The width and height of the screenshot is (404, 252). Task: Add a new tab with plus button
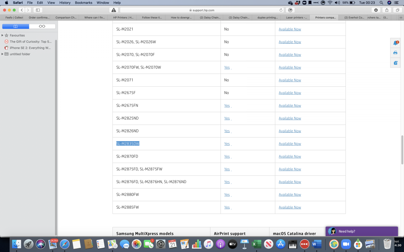[x=401, y=17]
